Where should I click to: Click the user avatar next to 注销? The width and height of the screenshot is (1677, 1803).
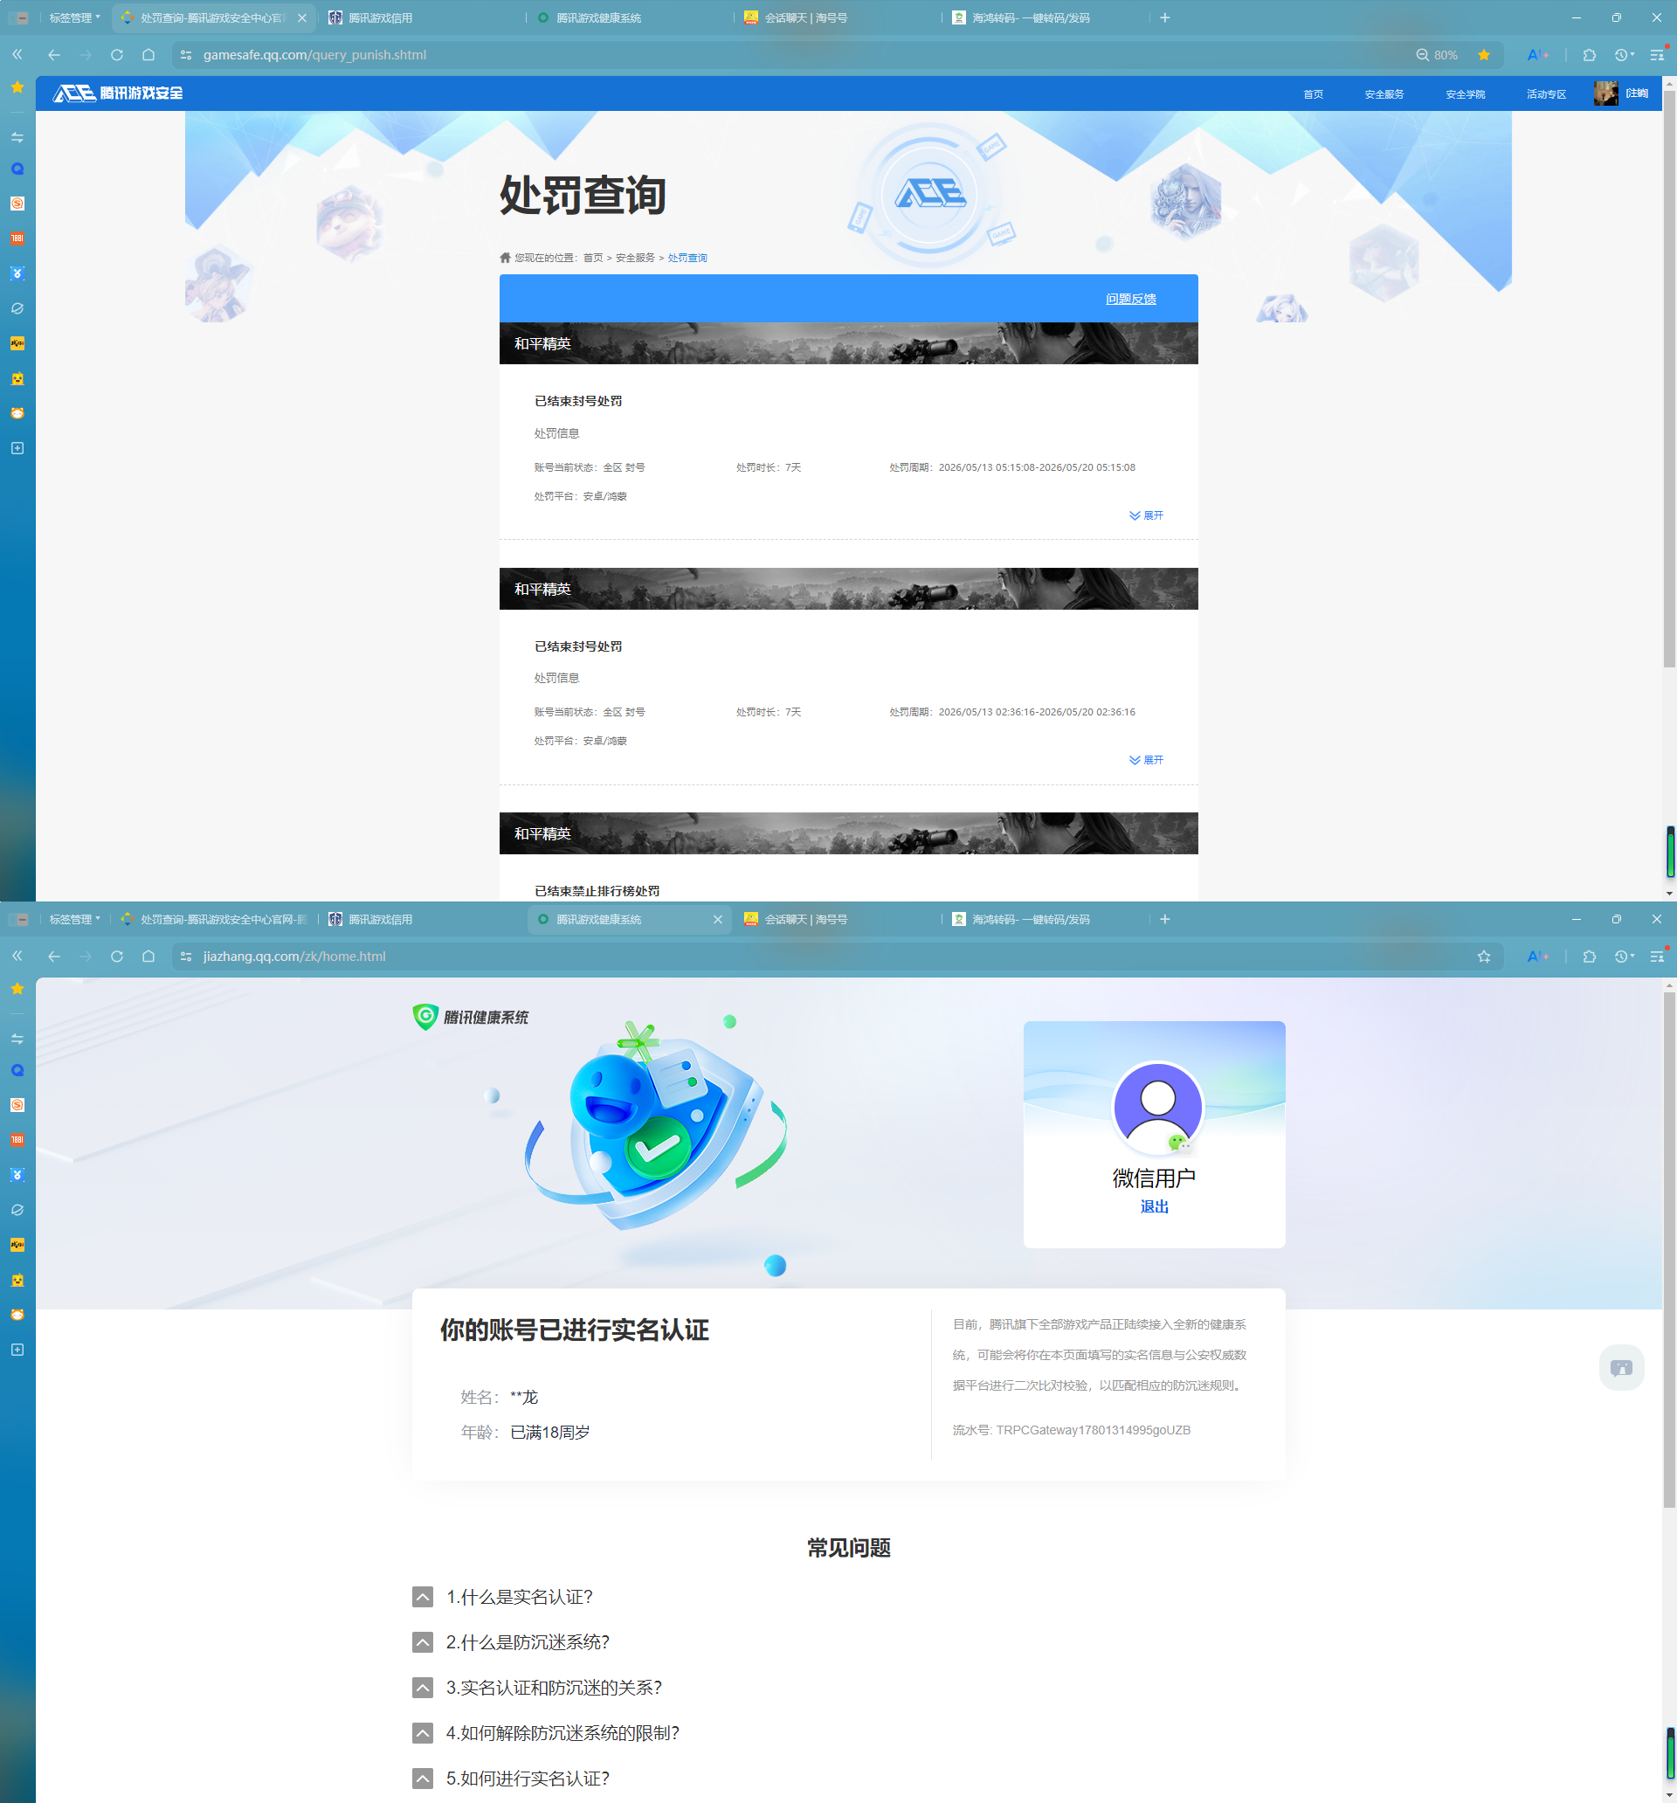click(1605, 93)
